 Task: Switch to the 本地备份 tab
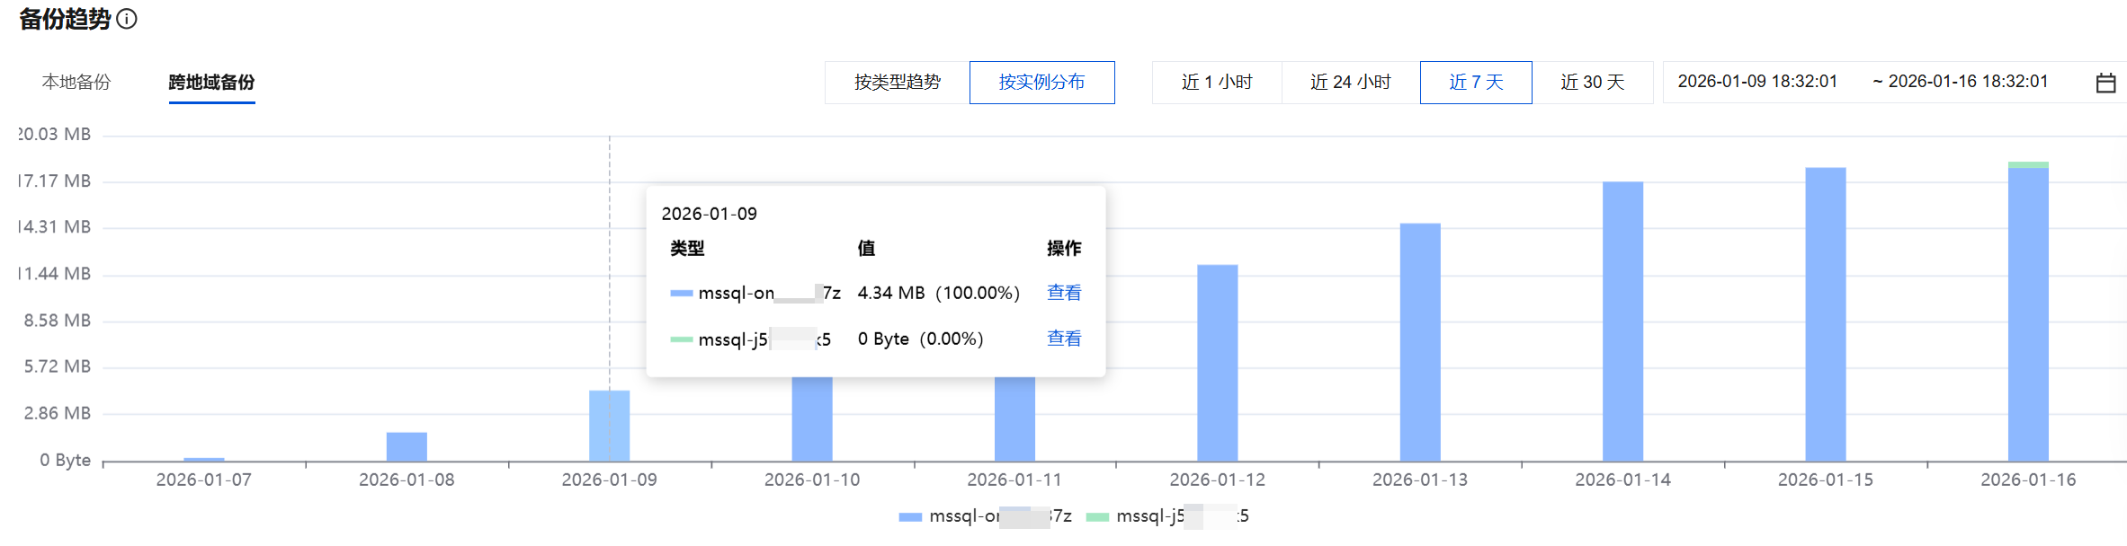pyautogui.click(x=76, y=82)
